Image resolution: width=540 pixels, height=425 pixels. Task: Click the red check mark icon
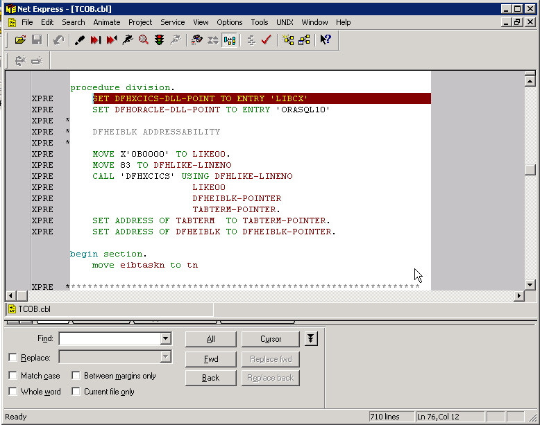tap(266, 40)
